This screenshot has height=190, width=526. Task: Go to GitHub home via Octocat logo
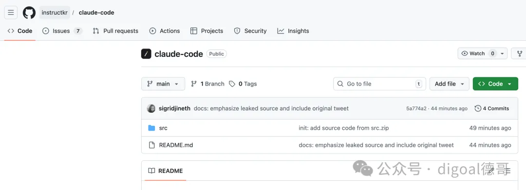[29, 13]
